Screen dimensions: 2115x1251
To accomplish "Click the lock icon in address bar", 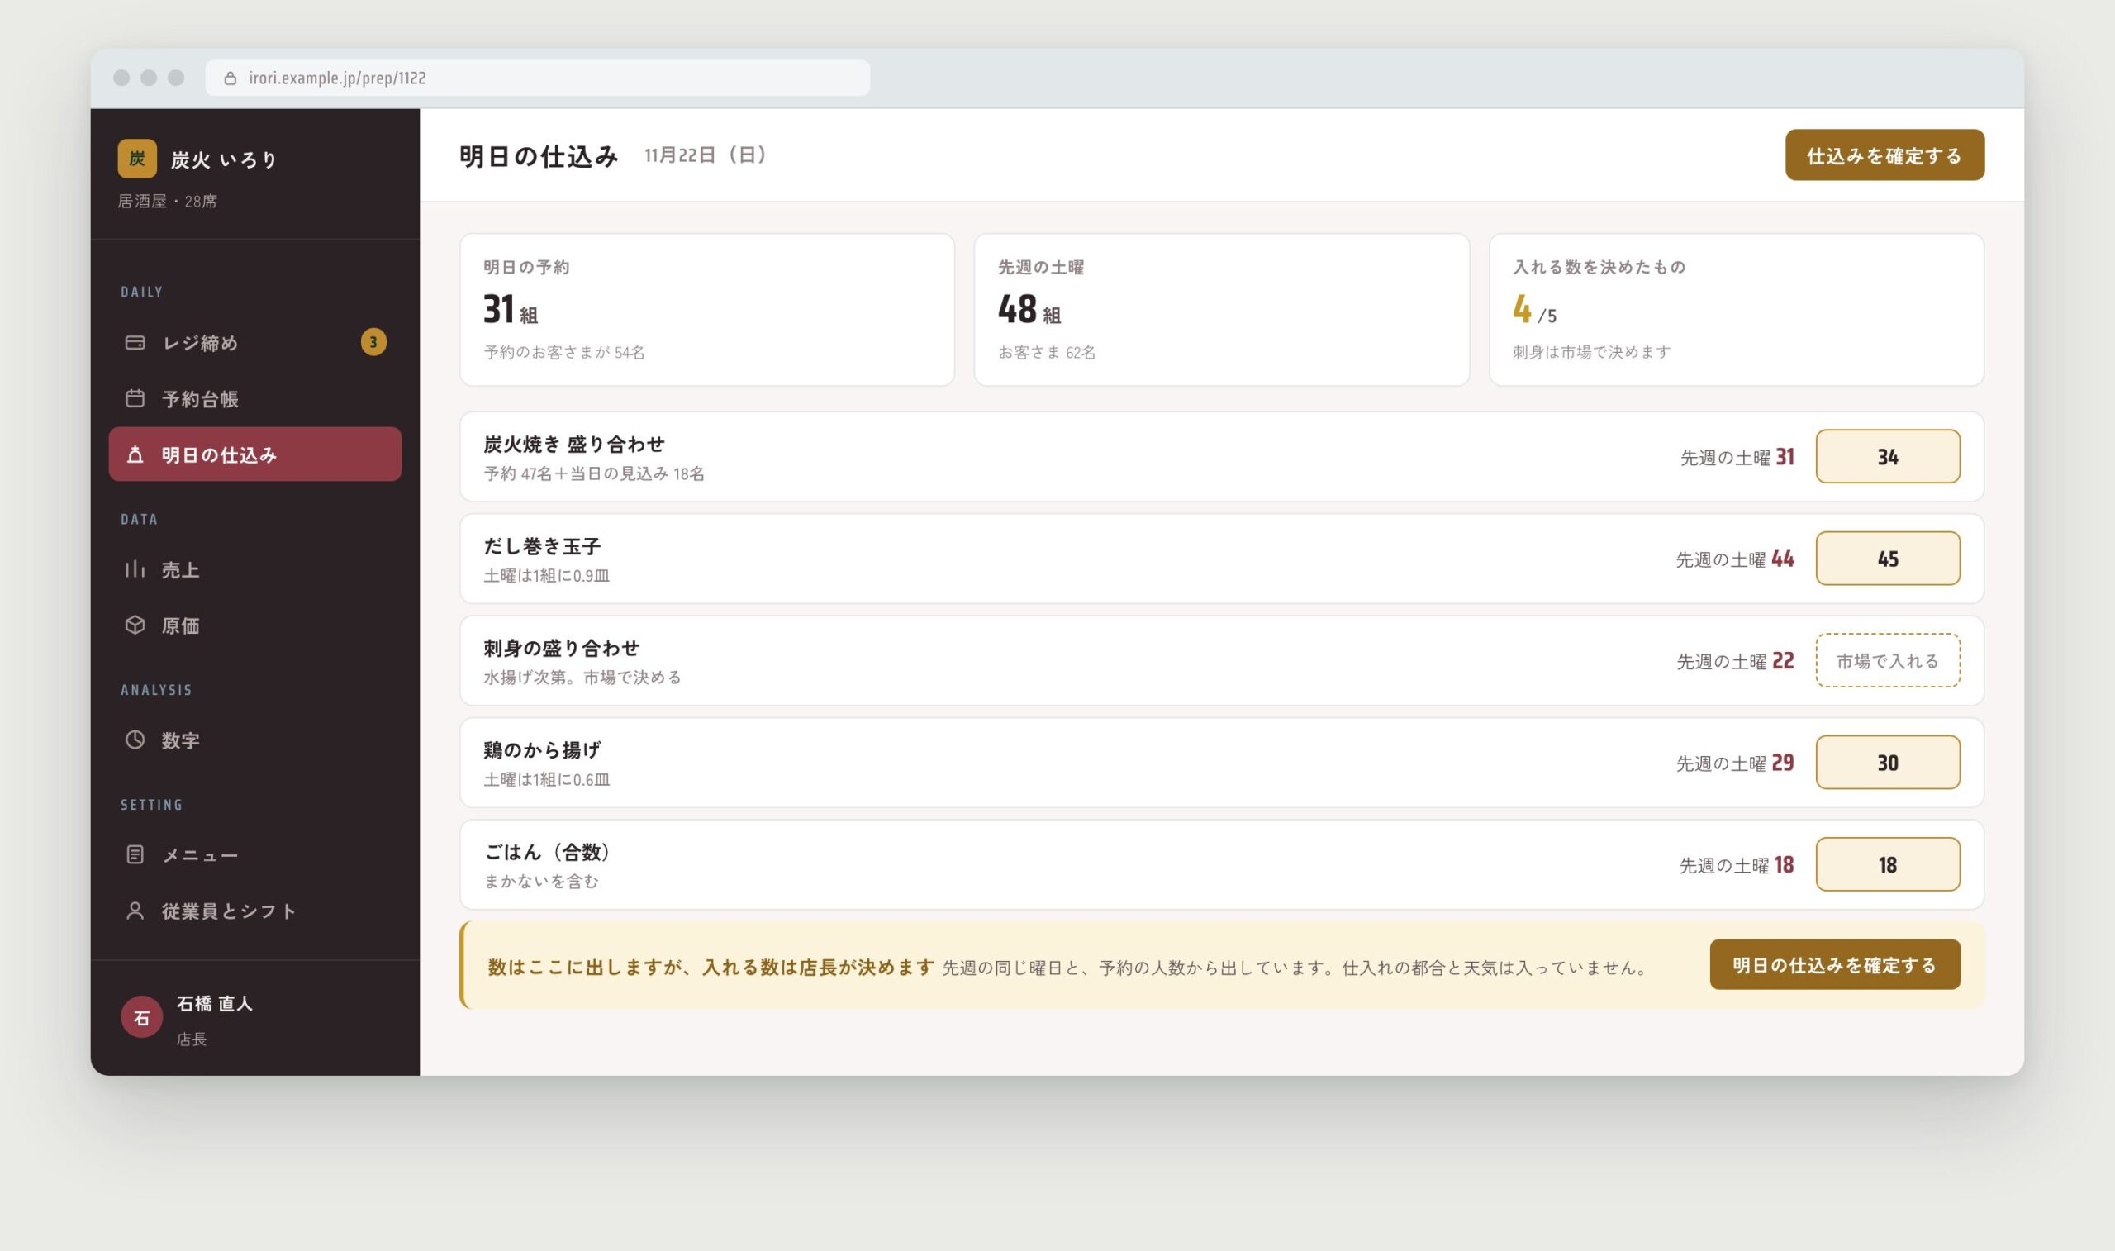I will (x=230, y=78).
